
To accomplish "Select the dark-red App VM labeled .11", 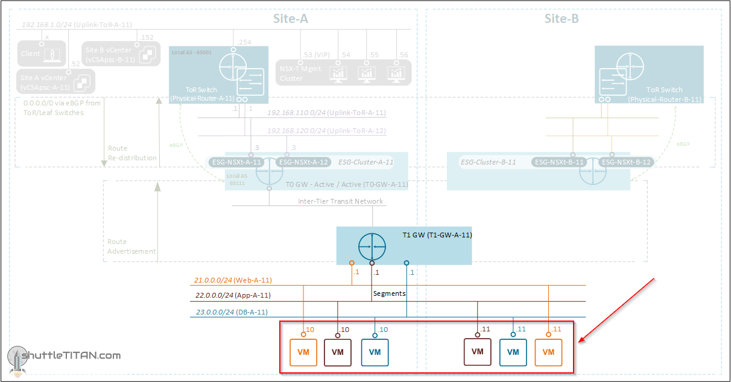I will coord(477,352).
